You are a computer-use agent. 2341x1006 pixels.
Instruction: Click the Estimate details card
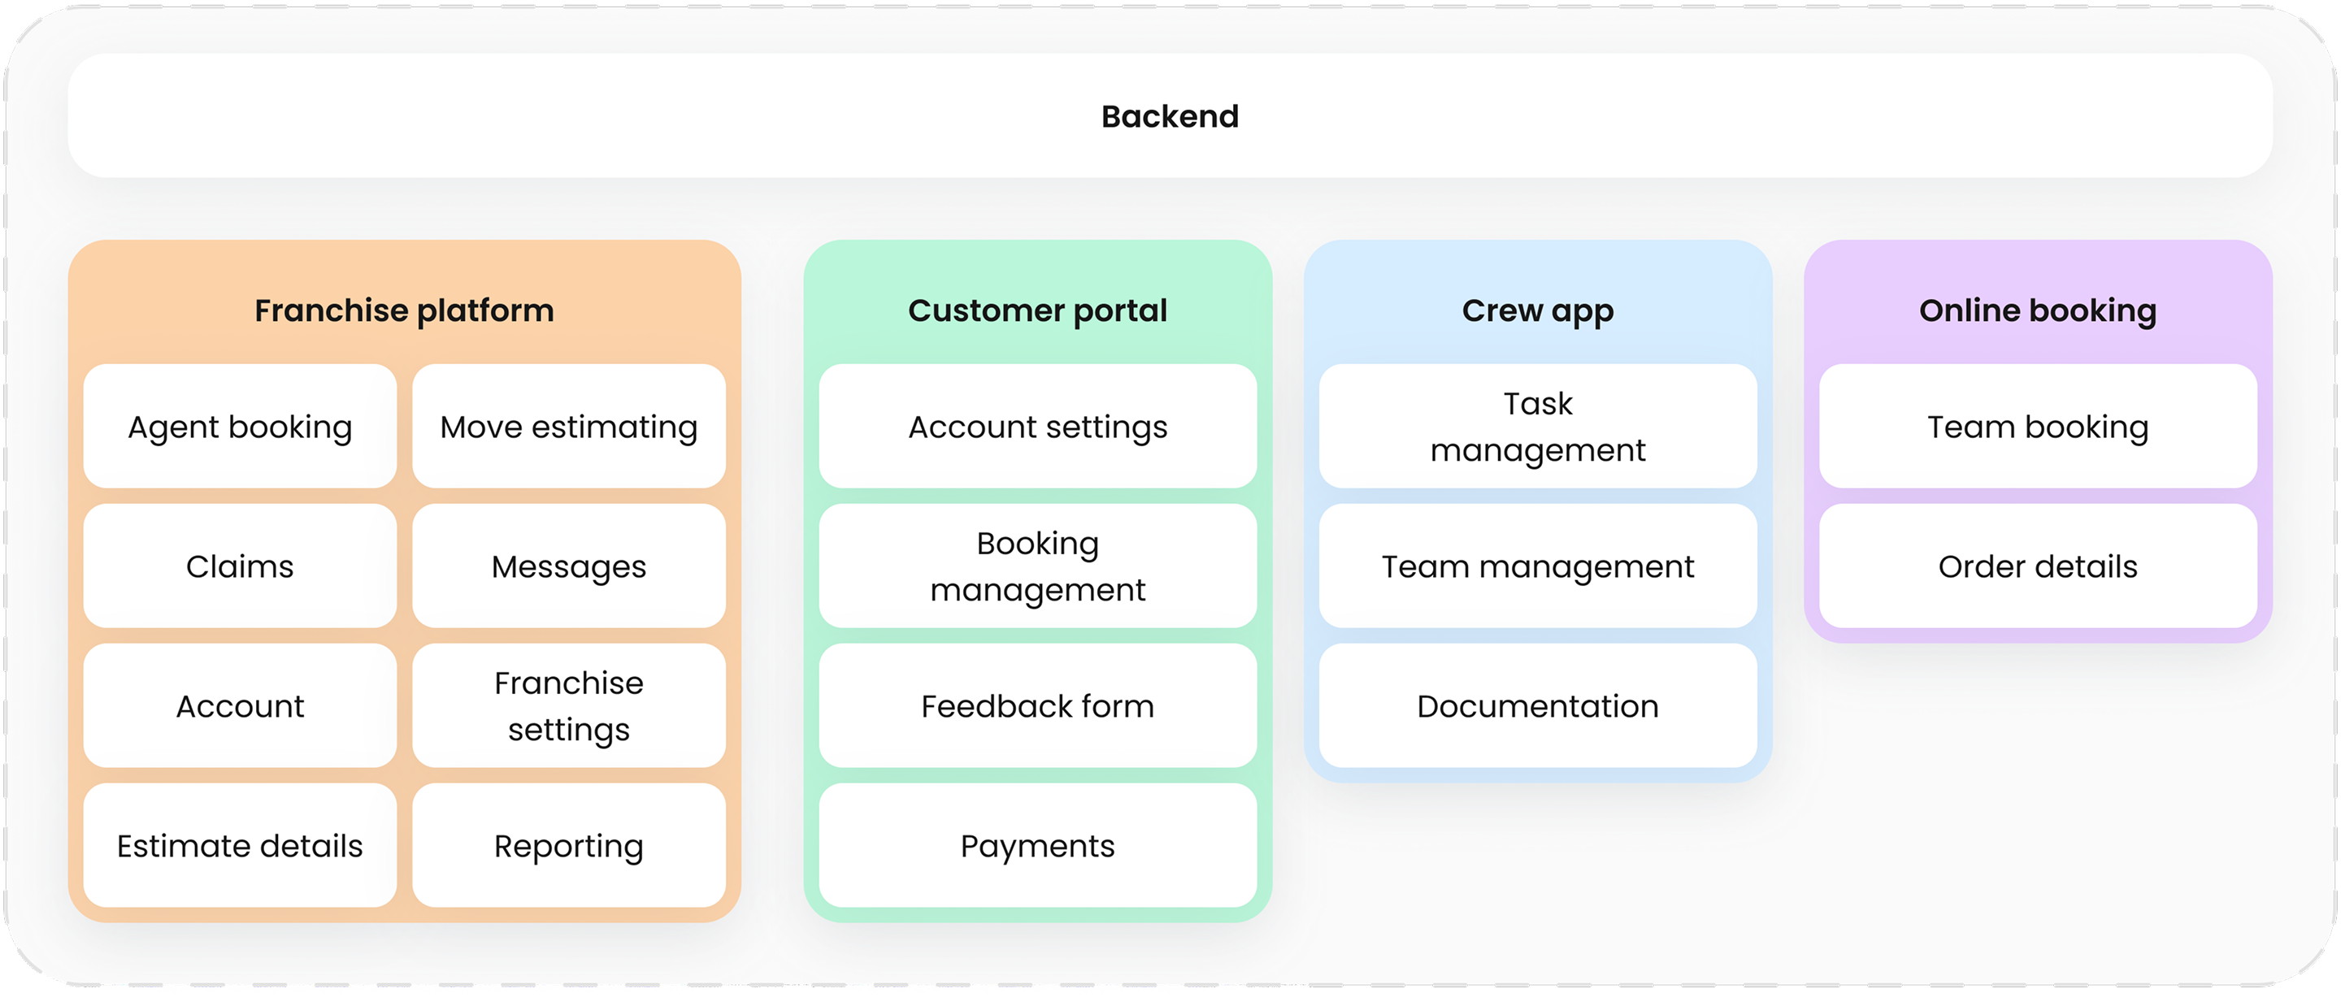point(240,846)
